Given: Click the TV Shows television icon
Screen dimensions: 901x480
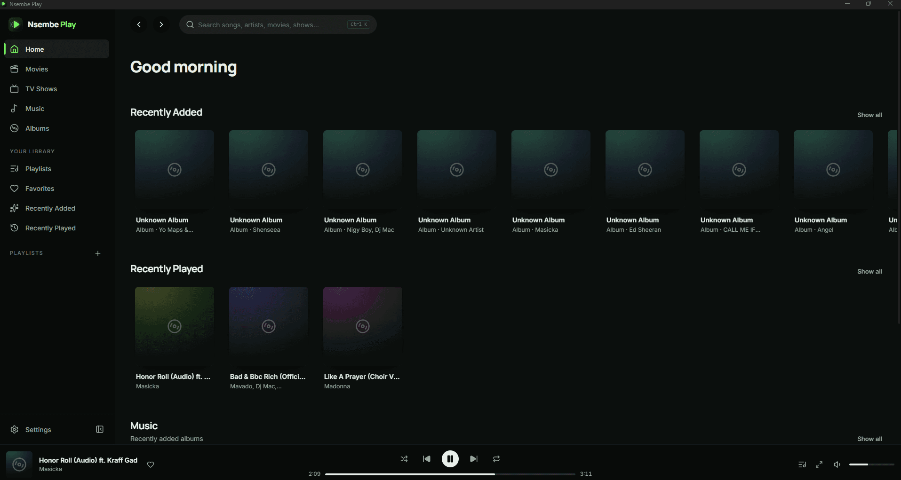Looking at the screenshot, I should (15, 89).
